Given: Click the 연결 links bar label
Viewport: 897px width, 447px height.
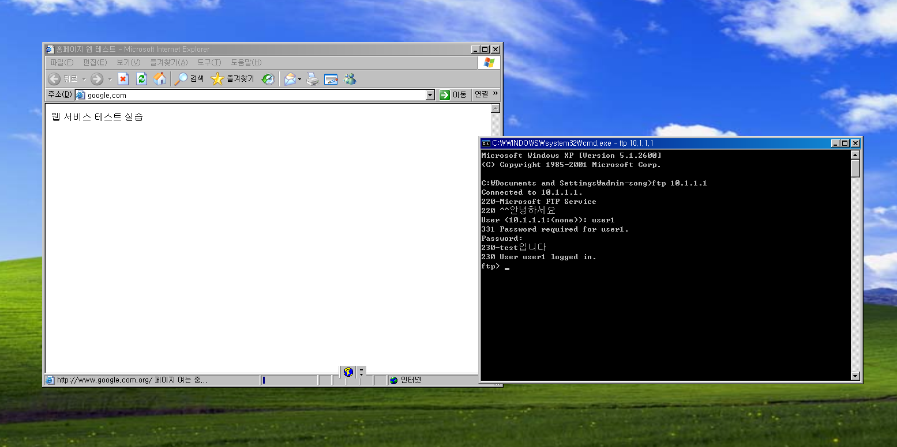Looking at the screenshot, I should point(481,94).
